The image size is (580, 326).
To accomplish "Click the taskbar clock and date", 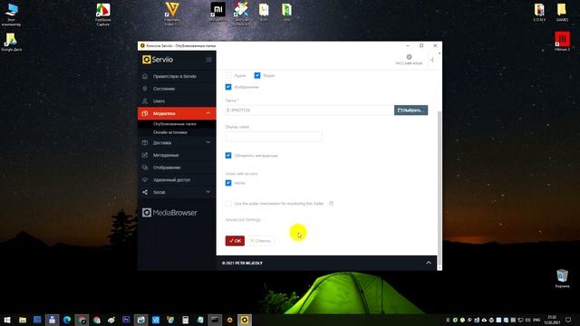I will [552, 320].
